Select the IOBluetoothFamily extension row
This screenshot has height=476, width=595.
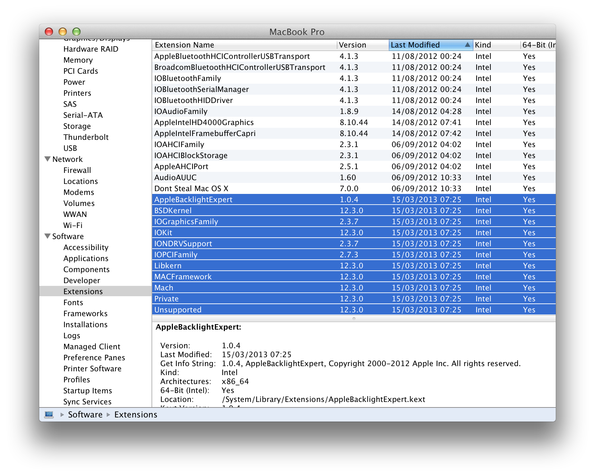pos(354,78)
